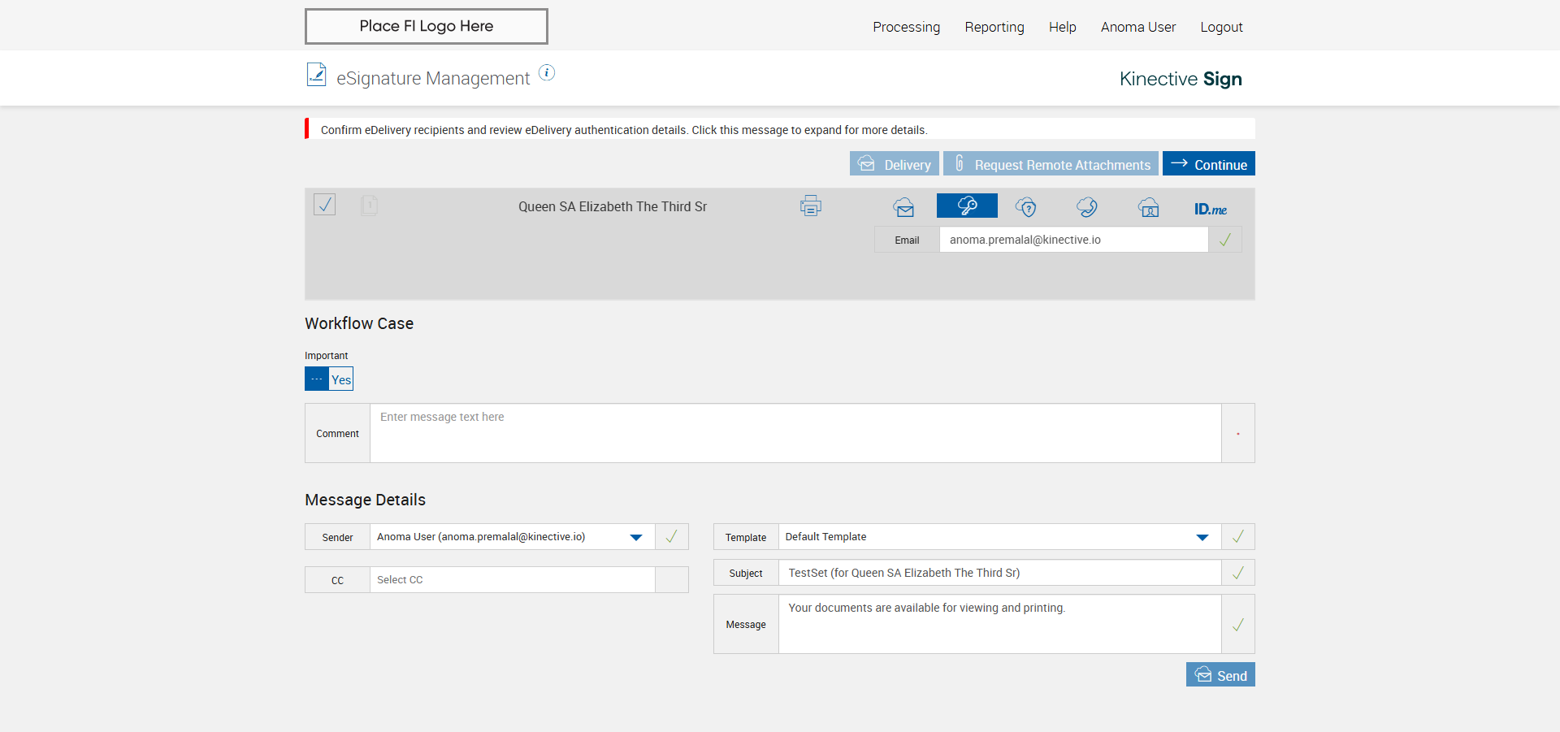Open the Reporting menu
Screen dimensions: 1560x732
click(x=994, y=27)
